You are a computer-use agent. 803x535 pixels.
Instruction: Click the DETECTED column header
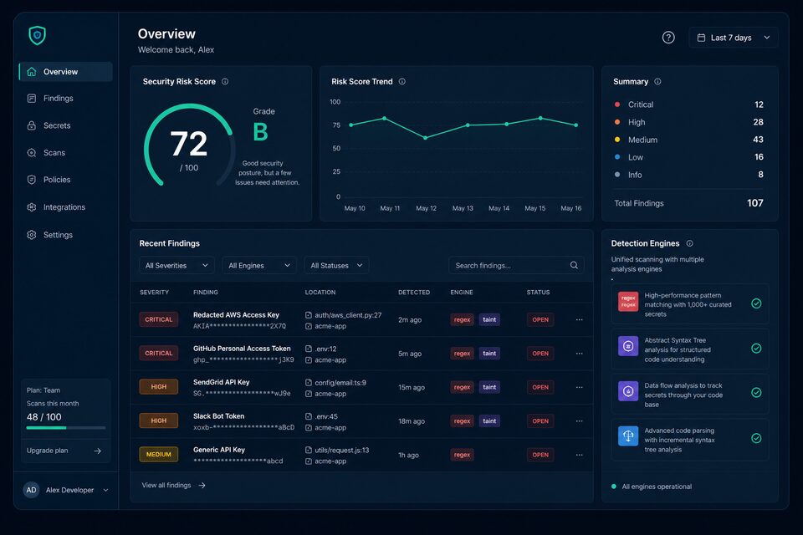[x=414, y=293]
